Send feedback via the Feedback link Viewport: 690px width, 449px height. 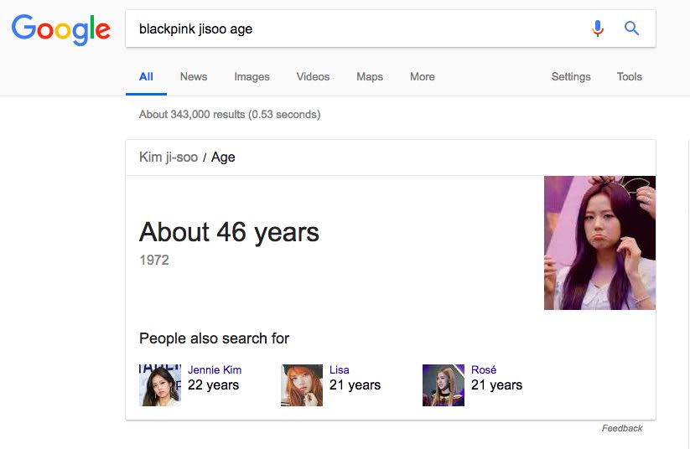[x=622, y=428]
